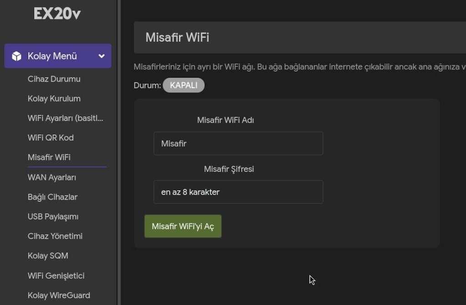Go to Cihaz Yönetimi
The image size is (466, 305).
point(55,236)
